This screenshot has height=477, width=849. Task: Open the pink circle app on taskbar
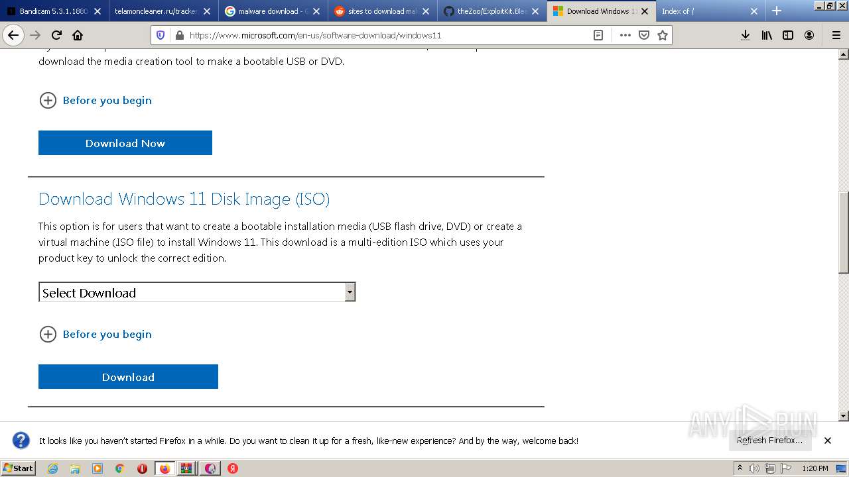(210, 468)
